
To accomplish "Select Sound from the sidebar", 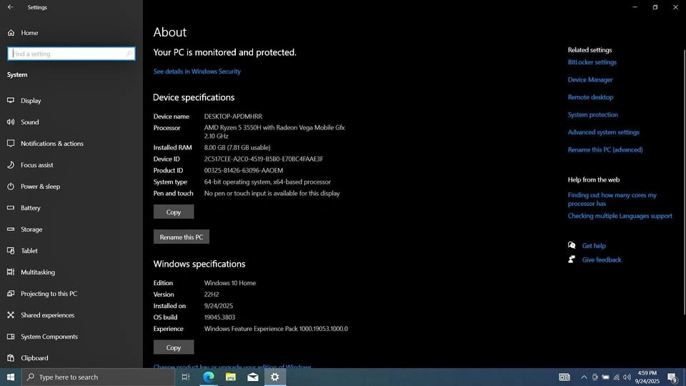I will pos(29,122).
